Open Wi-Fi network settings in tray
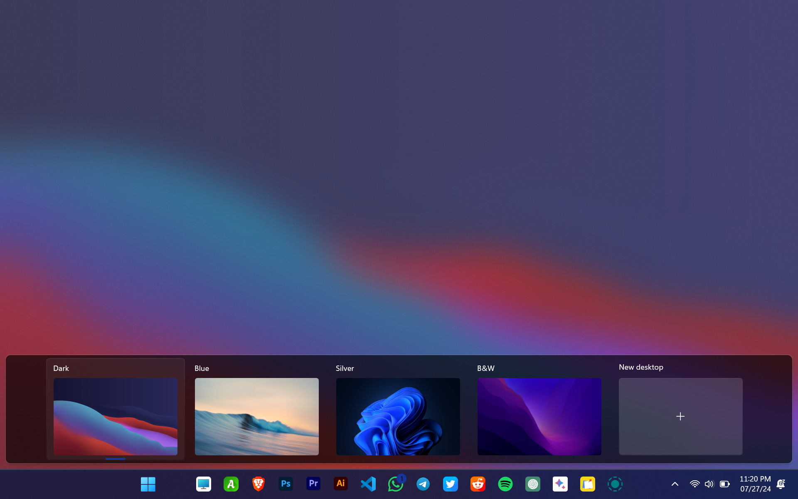The image size is (798, 499). 695,484
